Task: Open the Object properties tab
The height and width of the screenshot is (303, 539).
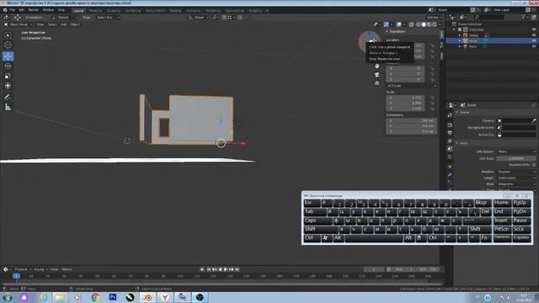Action: pos(450,167)
